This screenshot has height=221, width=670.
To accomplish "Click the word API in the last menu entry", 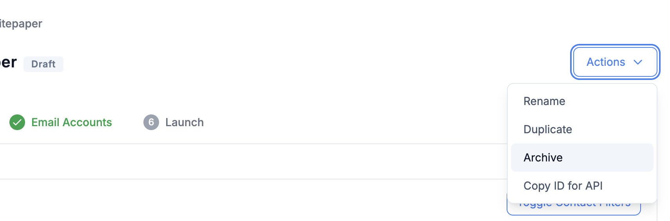I will click(x=594, y=186).
